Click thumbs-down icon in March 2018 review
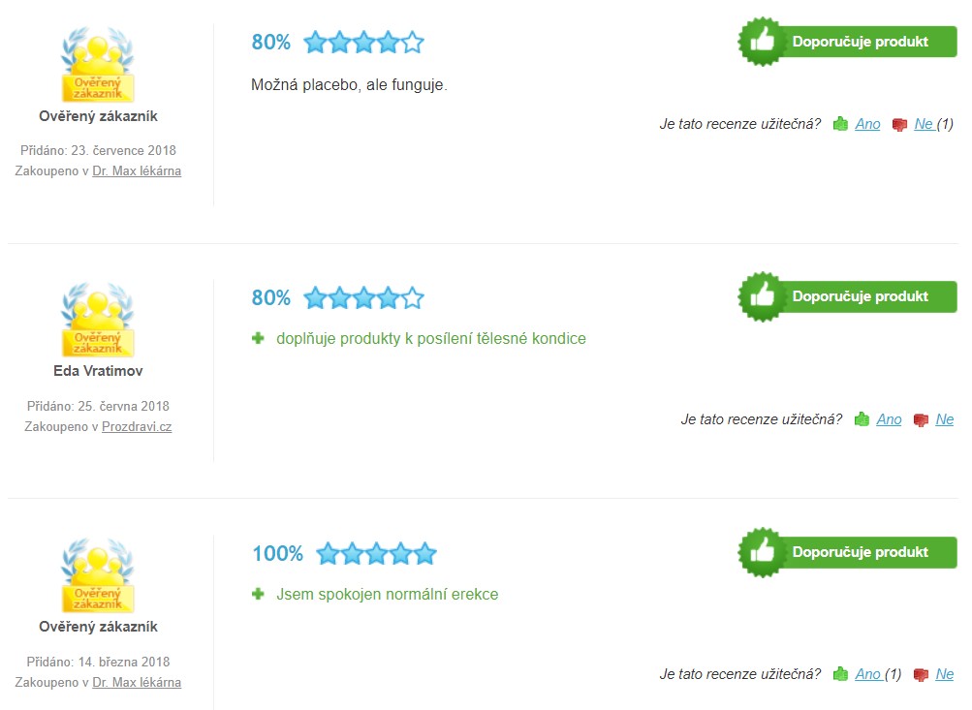972x710 pixels. [x=922, y=675]
